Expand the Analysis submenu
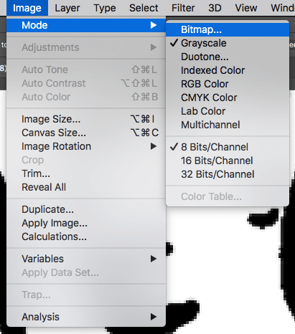295x334 pixels. coord(86,317)
